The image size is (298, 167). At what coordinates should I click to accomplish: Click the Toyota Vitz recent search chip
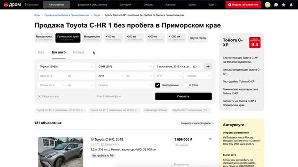[x=191, y=110]
